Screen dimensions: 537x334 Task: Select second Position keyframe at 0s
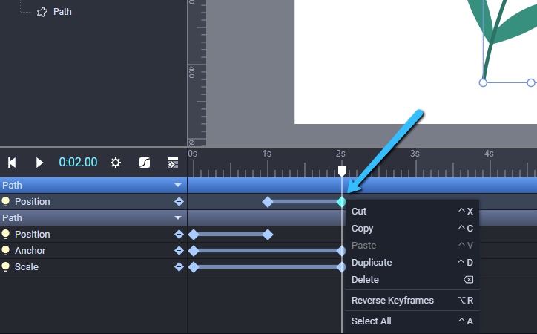[194, 235]
